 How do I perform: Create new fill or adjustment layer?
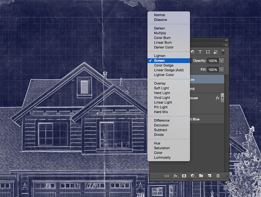193,175
